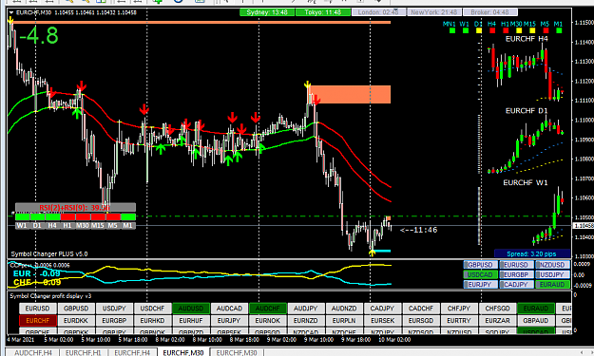
Task: Change symbol to EURJPY in the bottom panel
Action: [229, 321]
